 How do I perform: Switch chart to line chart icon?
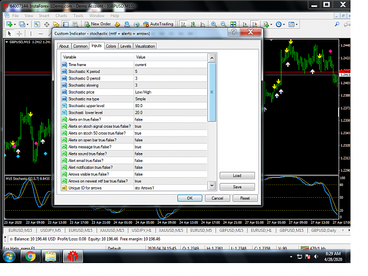click(203, 24)
